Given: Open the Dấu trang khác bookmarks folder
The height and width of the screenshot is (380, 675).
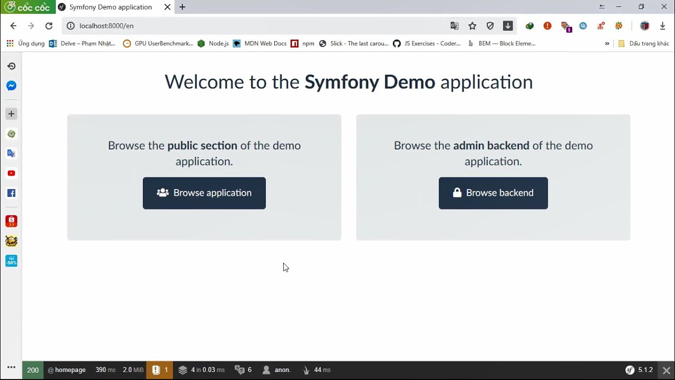Looking at the screenshot, I should [x=643, y=44].
